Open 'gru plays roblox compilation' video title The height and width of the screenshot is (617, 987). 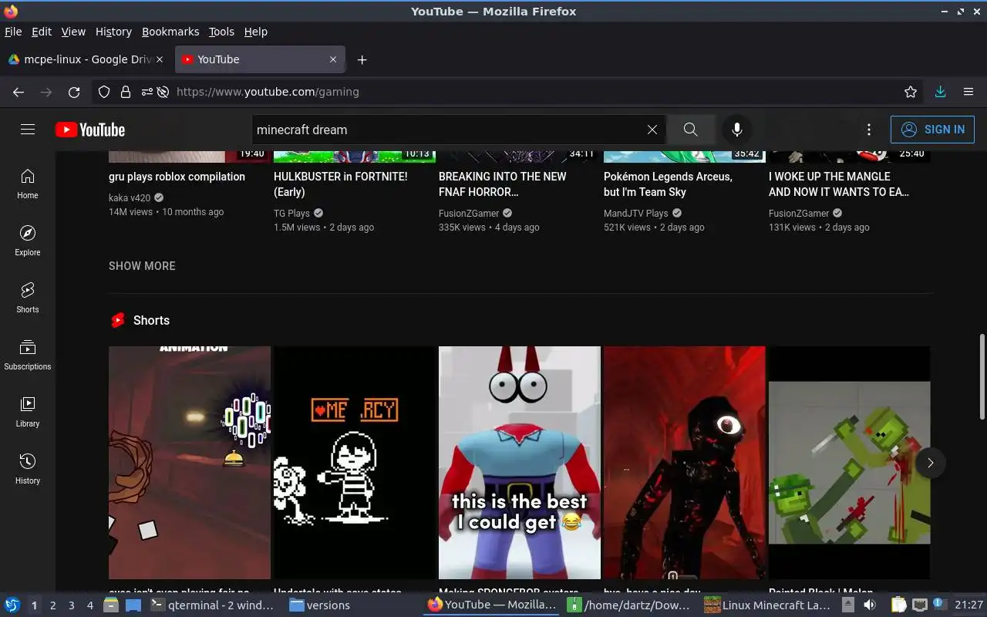coord(177,177)
